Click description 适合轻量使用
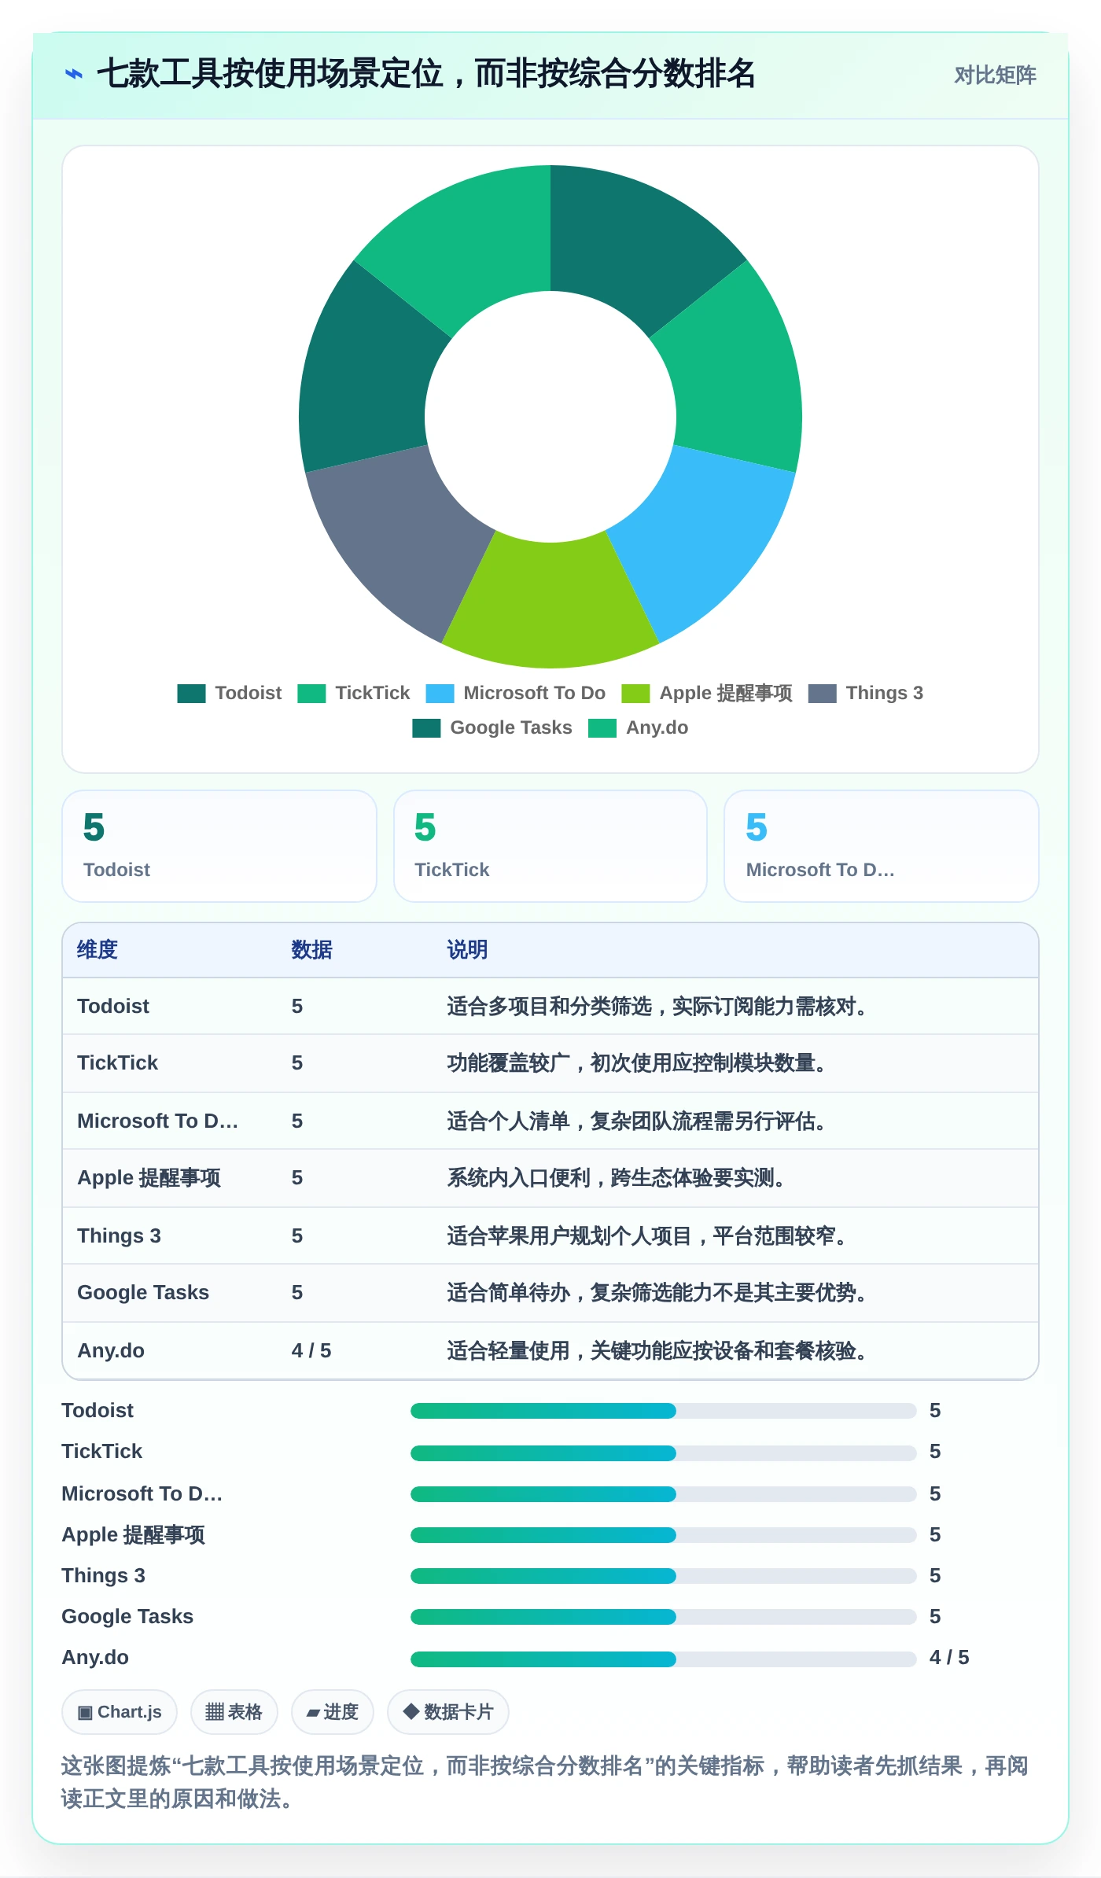 coord(658,1350)
